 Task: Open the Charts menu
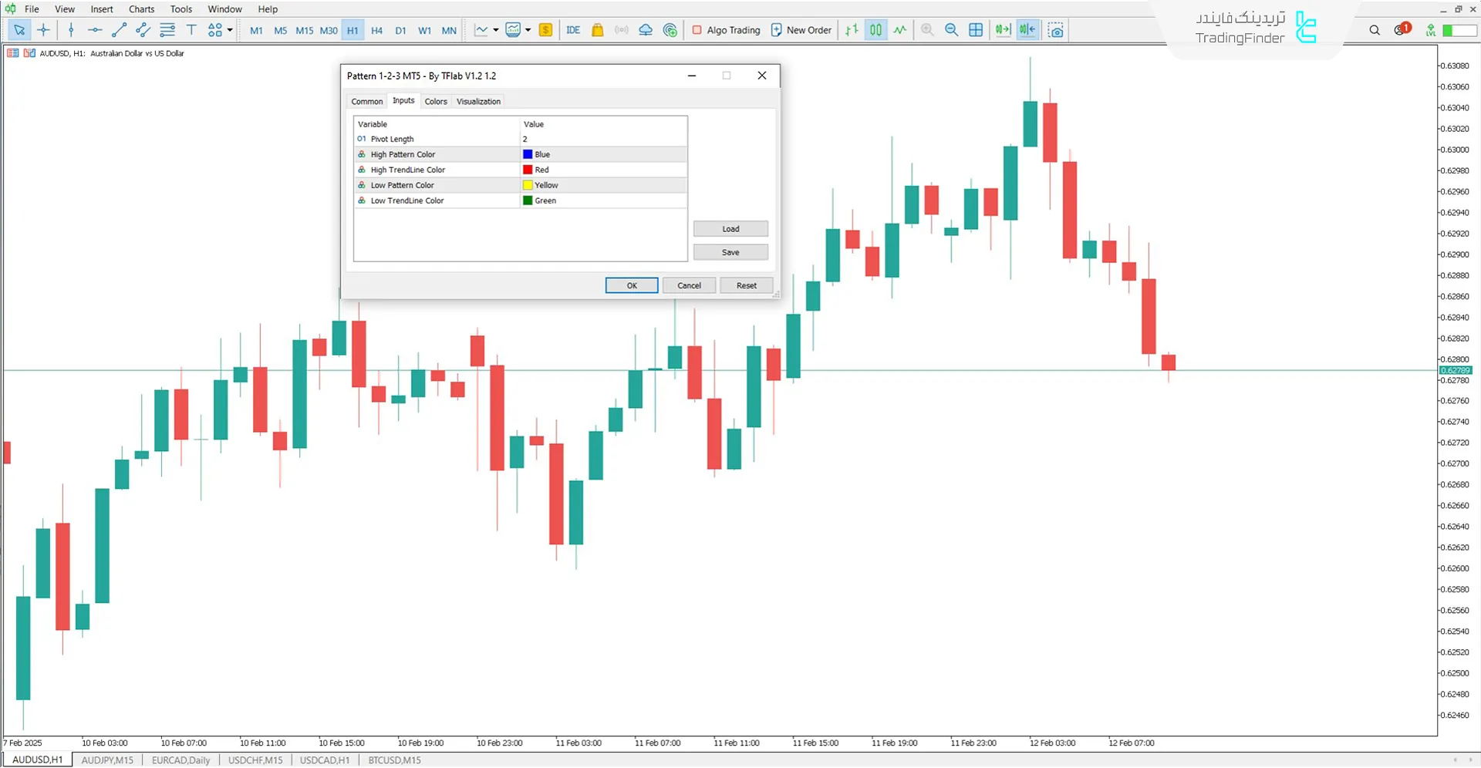(141, 8)
